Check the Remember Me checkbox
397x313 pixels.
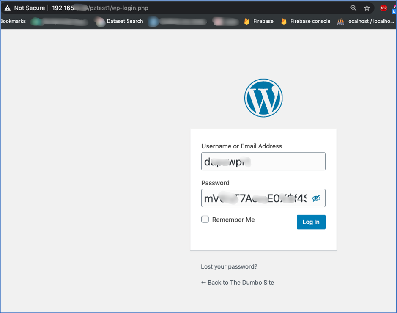tap(205, 219)
